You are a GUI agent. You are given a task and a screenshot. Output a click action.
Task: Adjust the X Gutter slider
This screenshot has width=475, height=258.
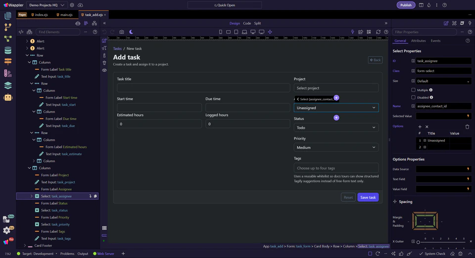[442, 242]
